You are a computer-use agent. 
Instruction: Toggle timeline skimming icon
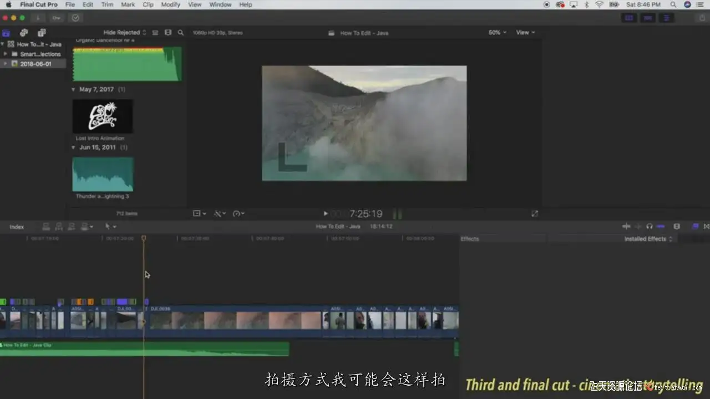click(626, 226)
